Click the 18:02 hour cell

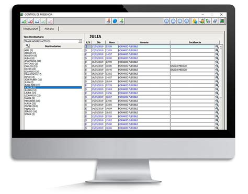[111, 112]
